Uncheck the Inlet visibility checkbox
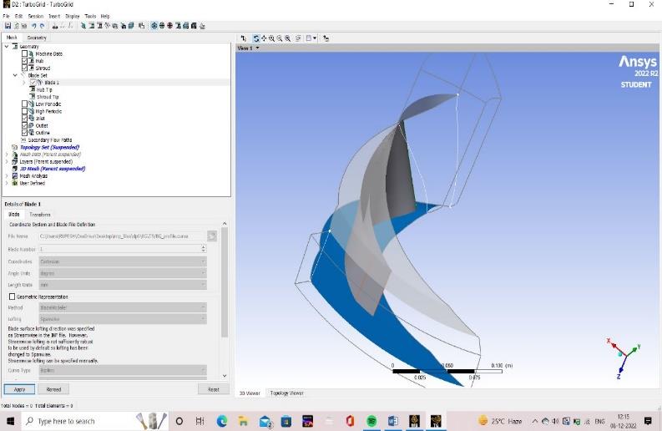Viewport: 662px width, 431px height. pyautogui.click(x=24, y=119)
